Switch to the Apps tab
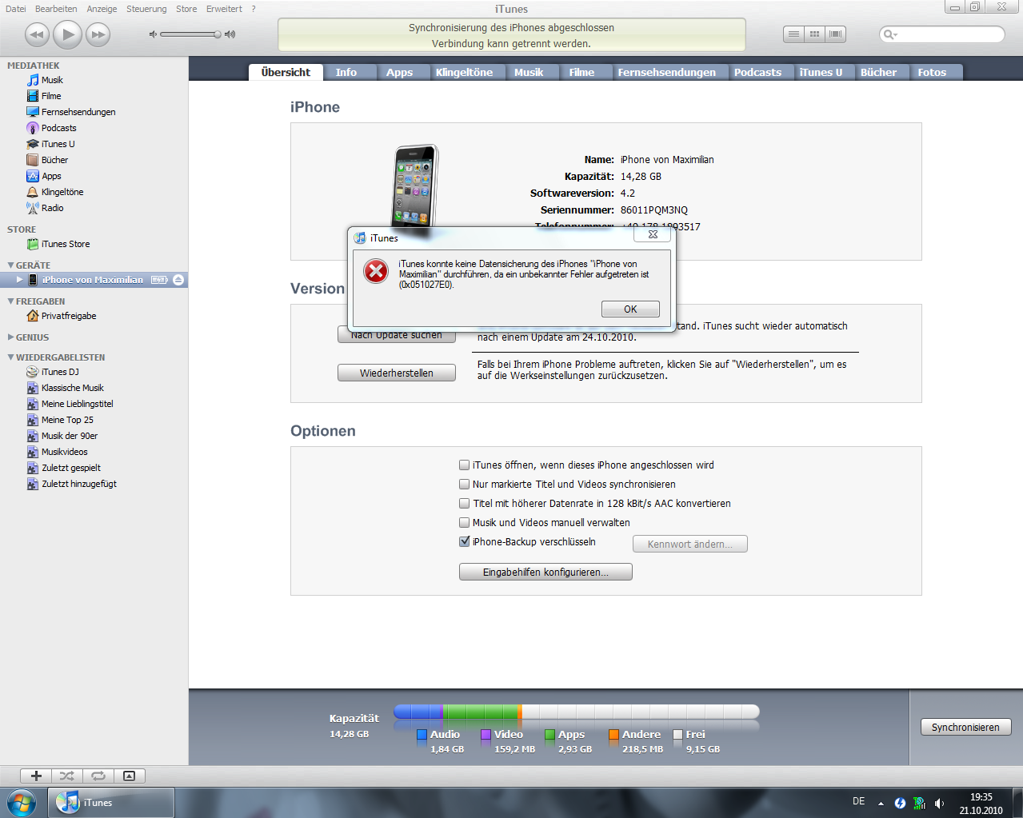The width and height of the screenshot is (1023, 818). [399, 72]
